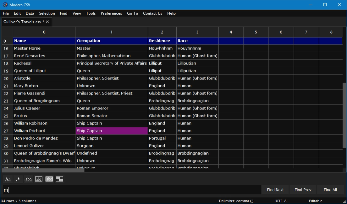Toggle the find in selection grid icon
347x204 pixels.
tap(59, 179)
